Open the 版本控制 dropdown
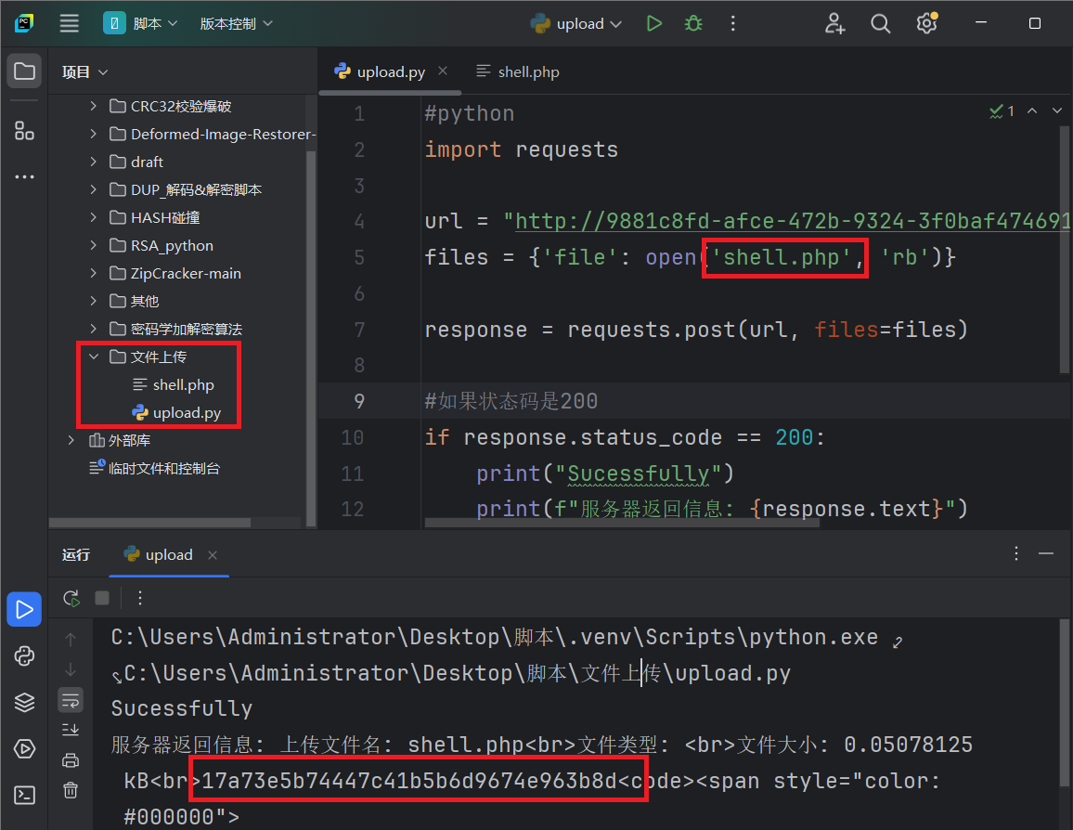The width and height of the screenshot is (1073, 830). tap(236, 23)
